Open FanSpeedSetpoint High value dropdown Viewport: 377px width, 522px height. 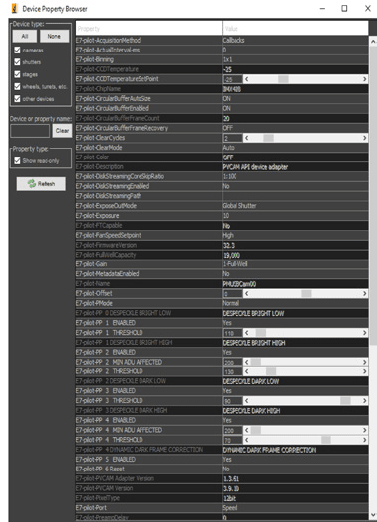pos(295,235)
